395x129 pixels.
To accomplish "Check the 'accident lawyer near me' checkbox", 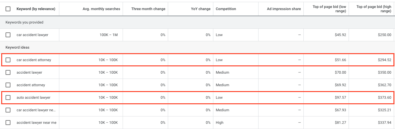I will coord(8,123).
